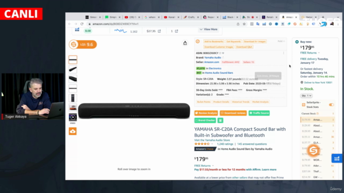Select second angled sound bar thumbnail
Screen dimensions: 344x193
pyautogui.click(x=73, y=69)
